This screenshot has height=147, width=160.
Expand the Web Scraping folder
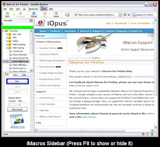7,44
